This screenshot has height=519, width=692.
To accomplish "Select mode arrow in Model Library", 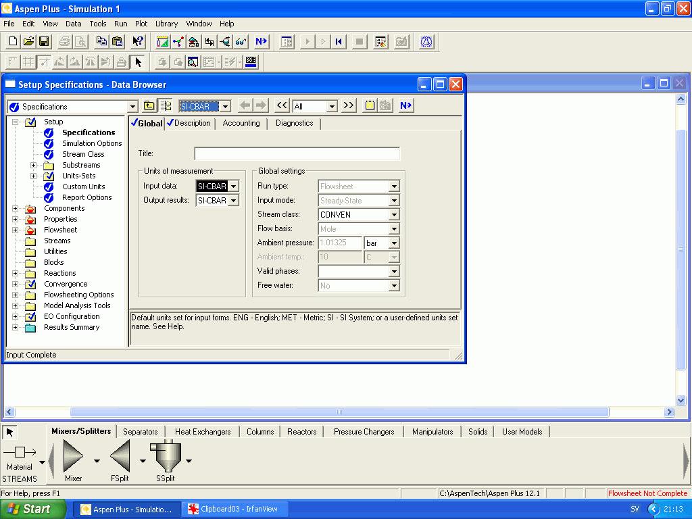I will click(x=9, y=432).
